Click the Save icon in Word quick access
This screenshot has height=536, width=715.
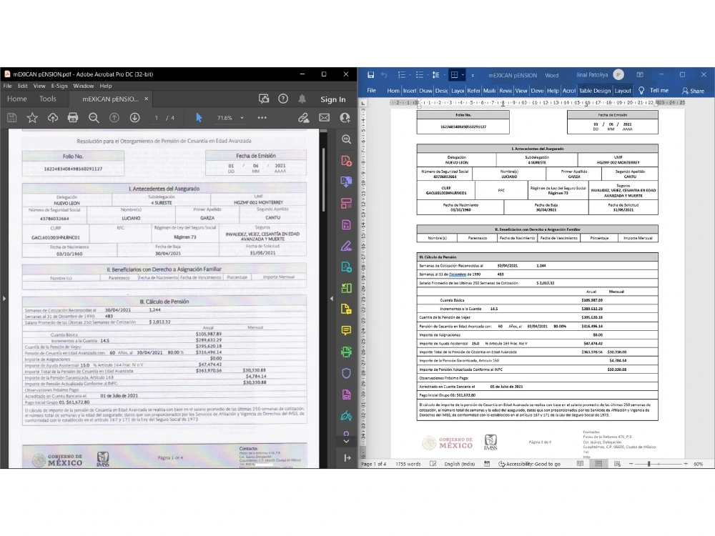(x=370, y=75)
